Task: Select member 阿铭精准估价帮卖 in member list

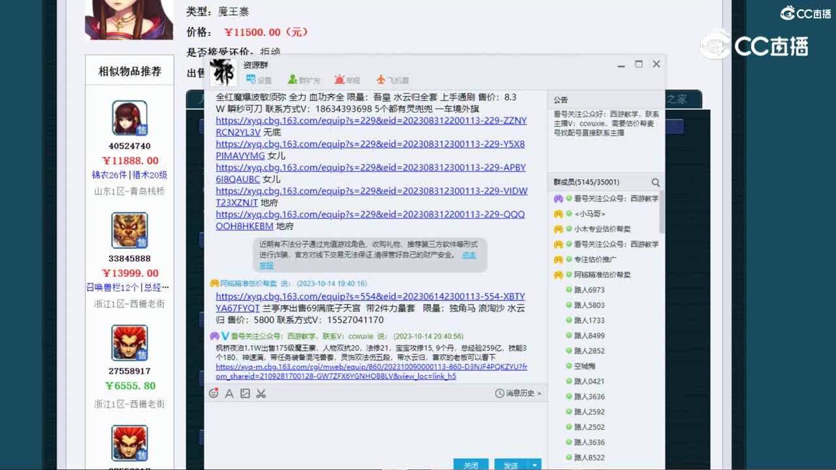Action: 603,275
